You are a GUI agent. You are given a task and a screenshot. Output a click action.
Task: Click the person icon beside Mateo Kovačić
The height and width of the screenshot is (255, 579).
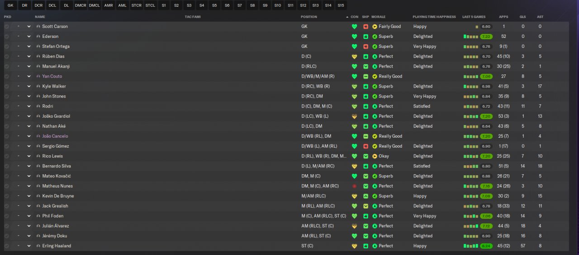point(38,176)
